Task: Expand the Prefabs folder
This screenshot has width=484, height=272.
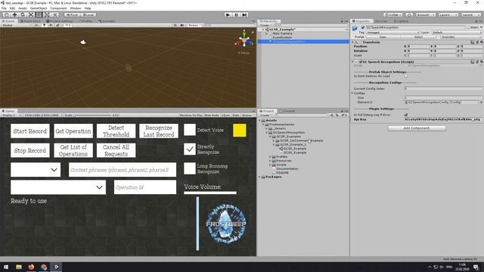Action: [x=270, y=156]
